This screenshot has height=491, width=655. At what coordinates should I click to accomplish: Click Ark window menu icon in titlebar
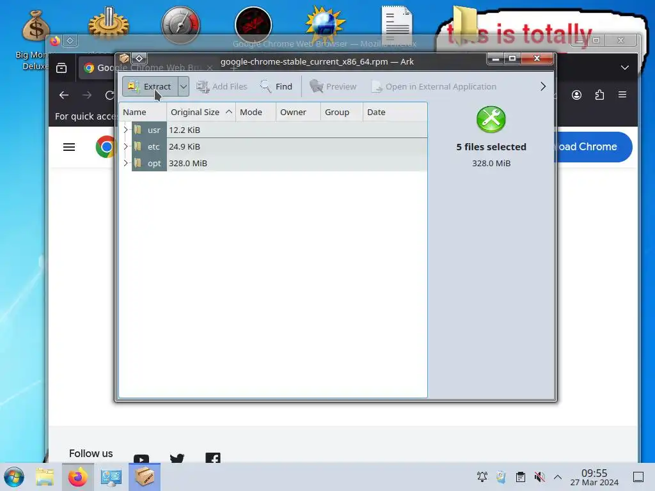click(x=124, y=58)
